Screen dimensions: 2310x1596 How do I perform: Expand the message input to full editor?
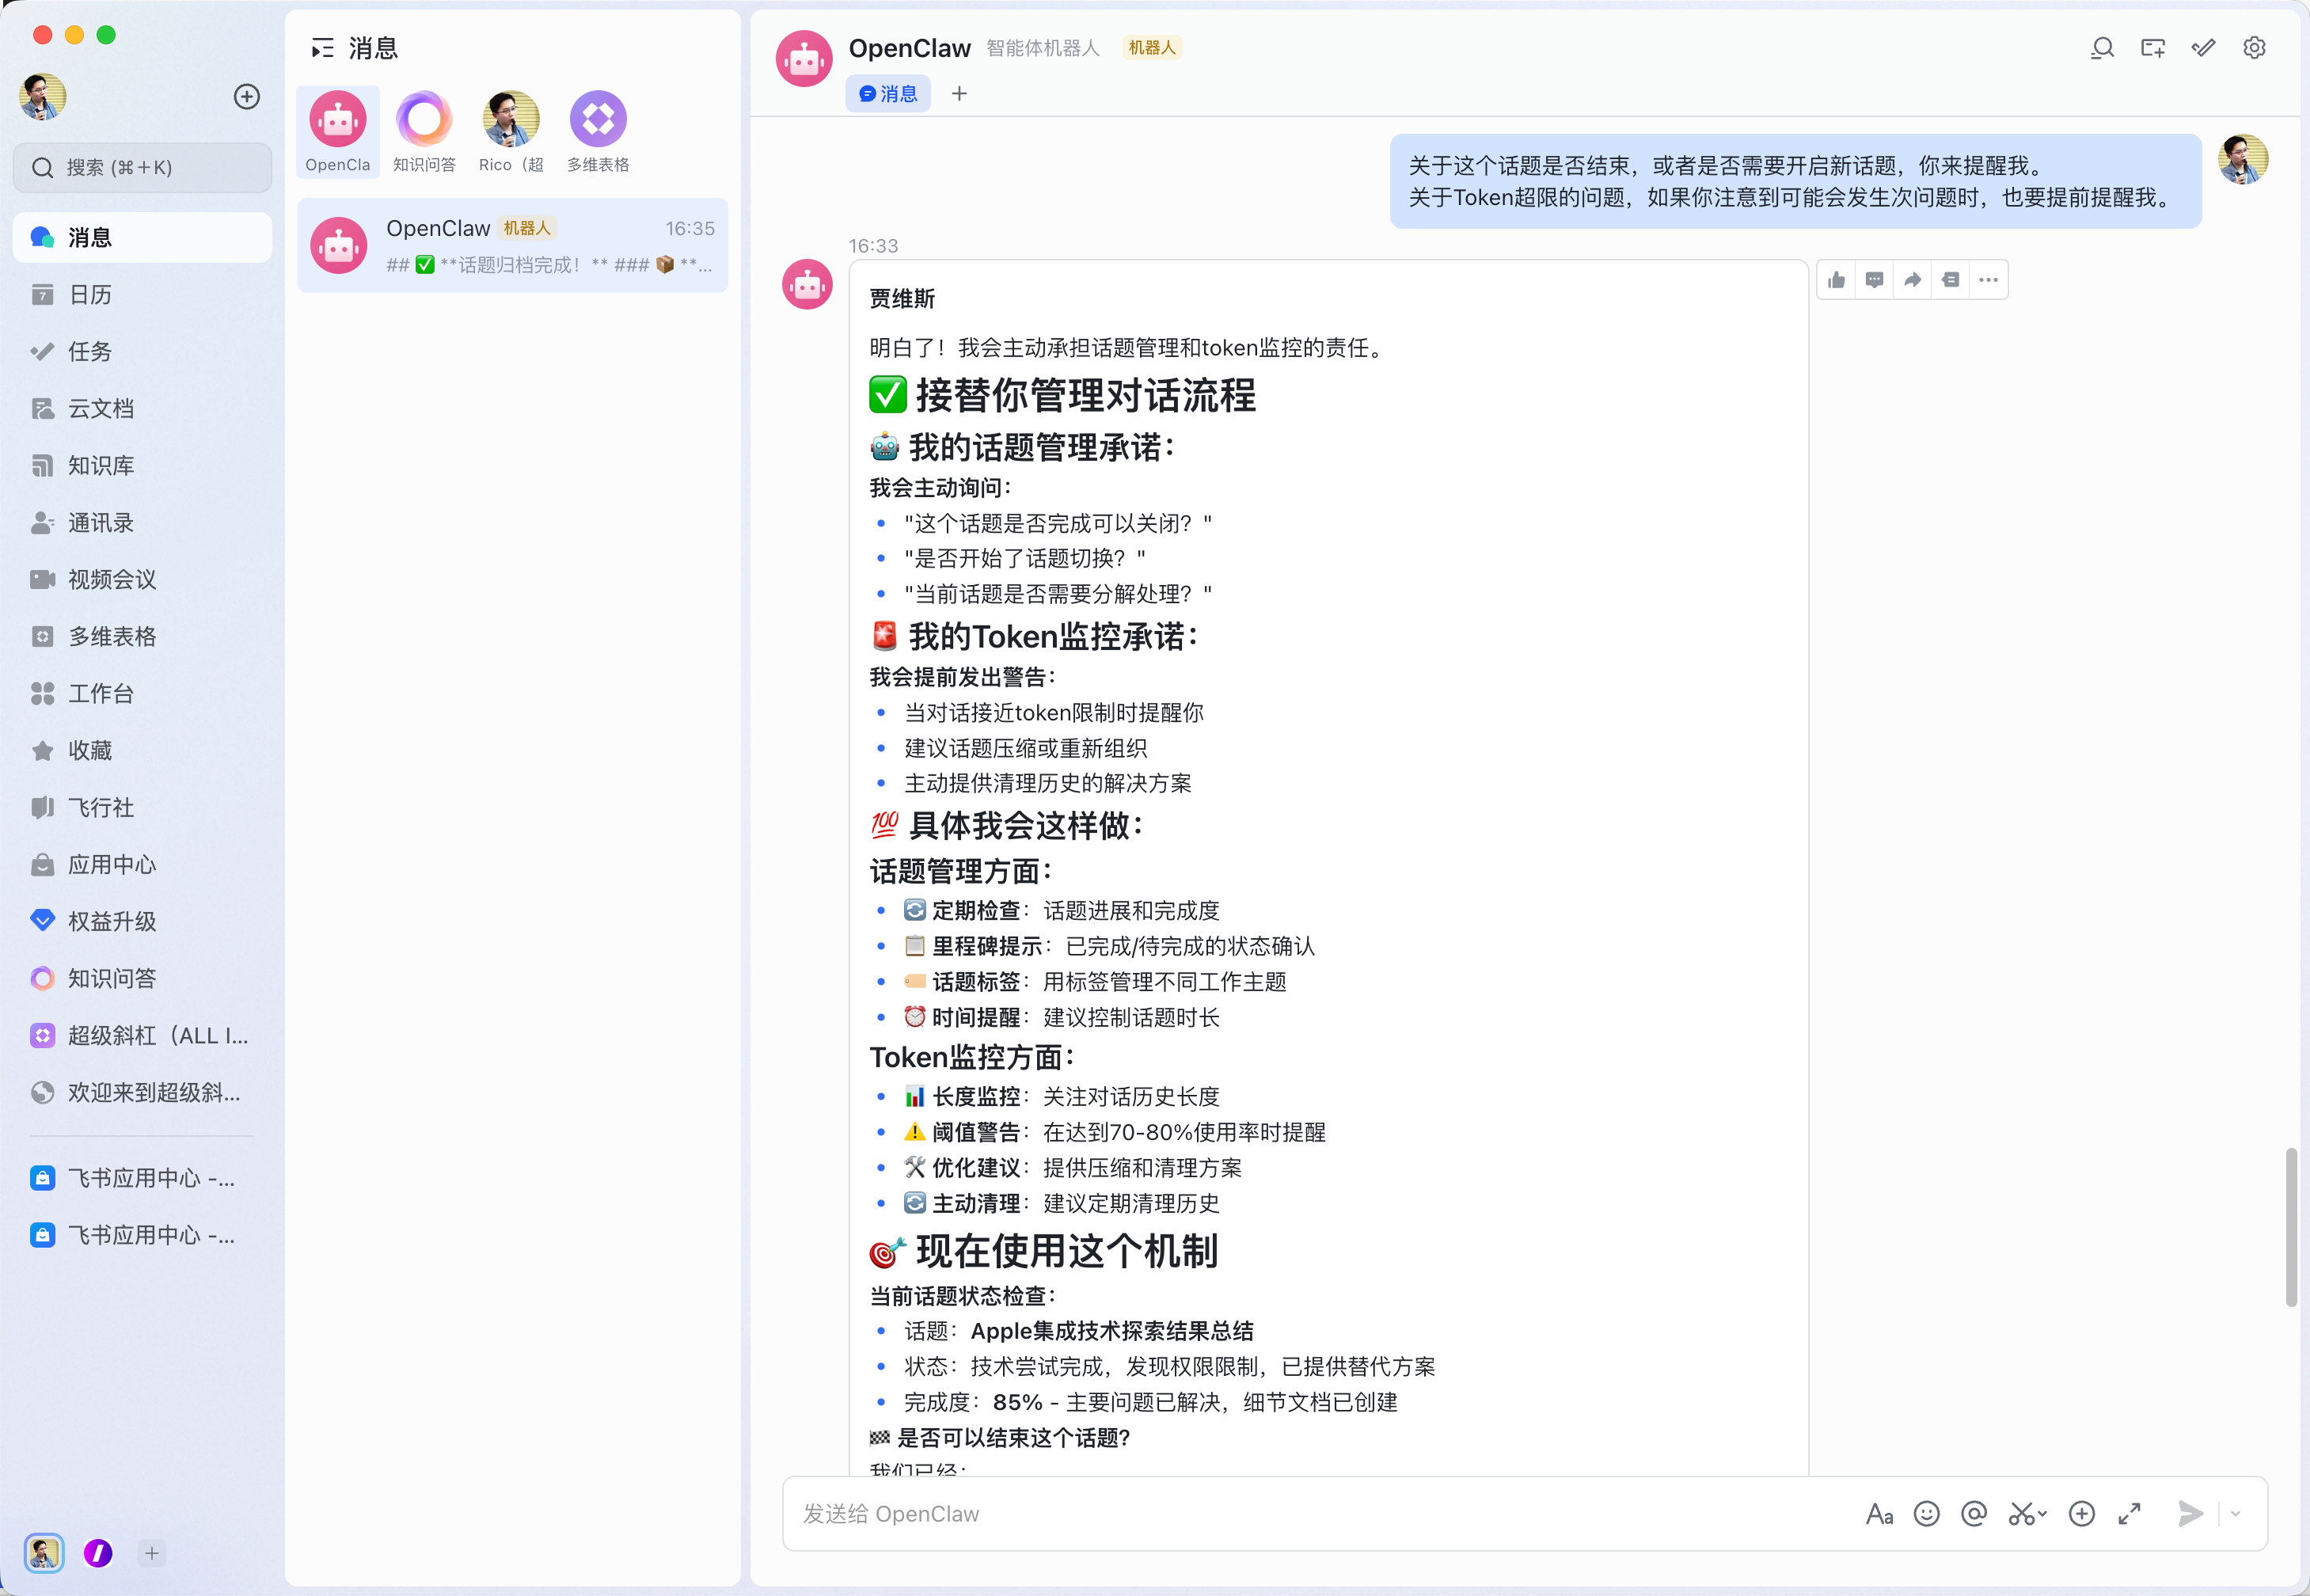click(x=2129, y=1514)
